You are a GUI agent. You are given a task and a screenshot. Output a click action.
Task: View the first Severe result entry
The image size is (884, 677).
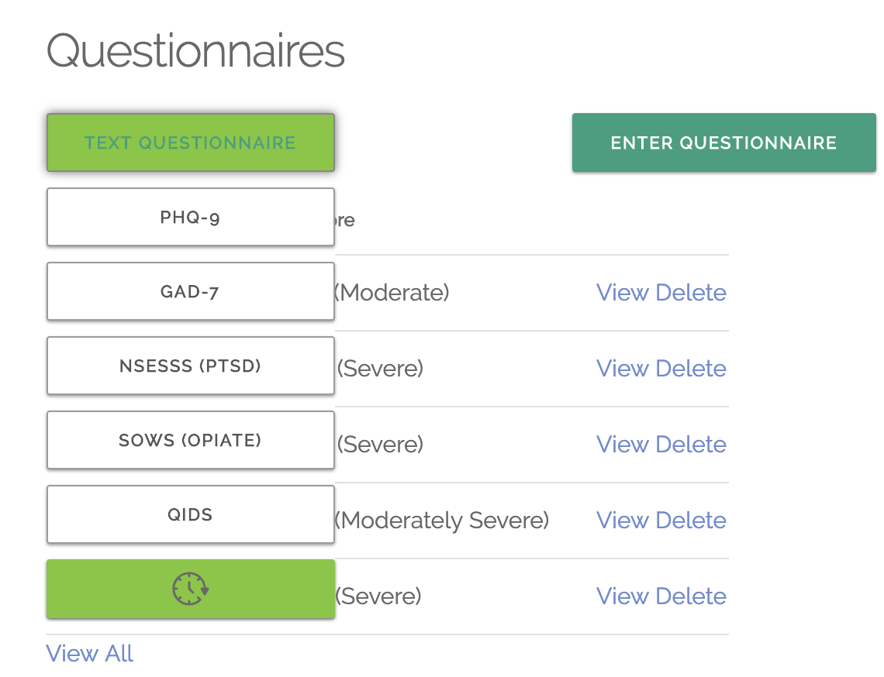(x=623, y=369)
